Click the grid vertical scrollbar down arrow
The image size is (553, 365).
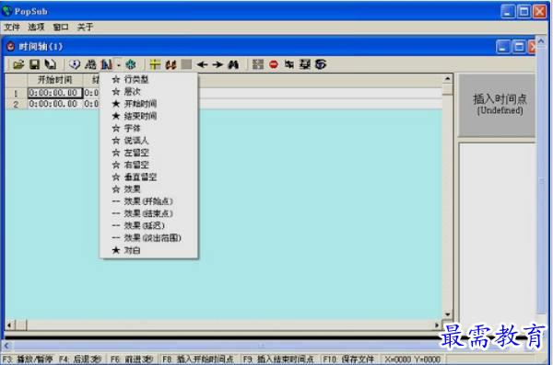pyautogui.click(x=447, y=314)
